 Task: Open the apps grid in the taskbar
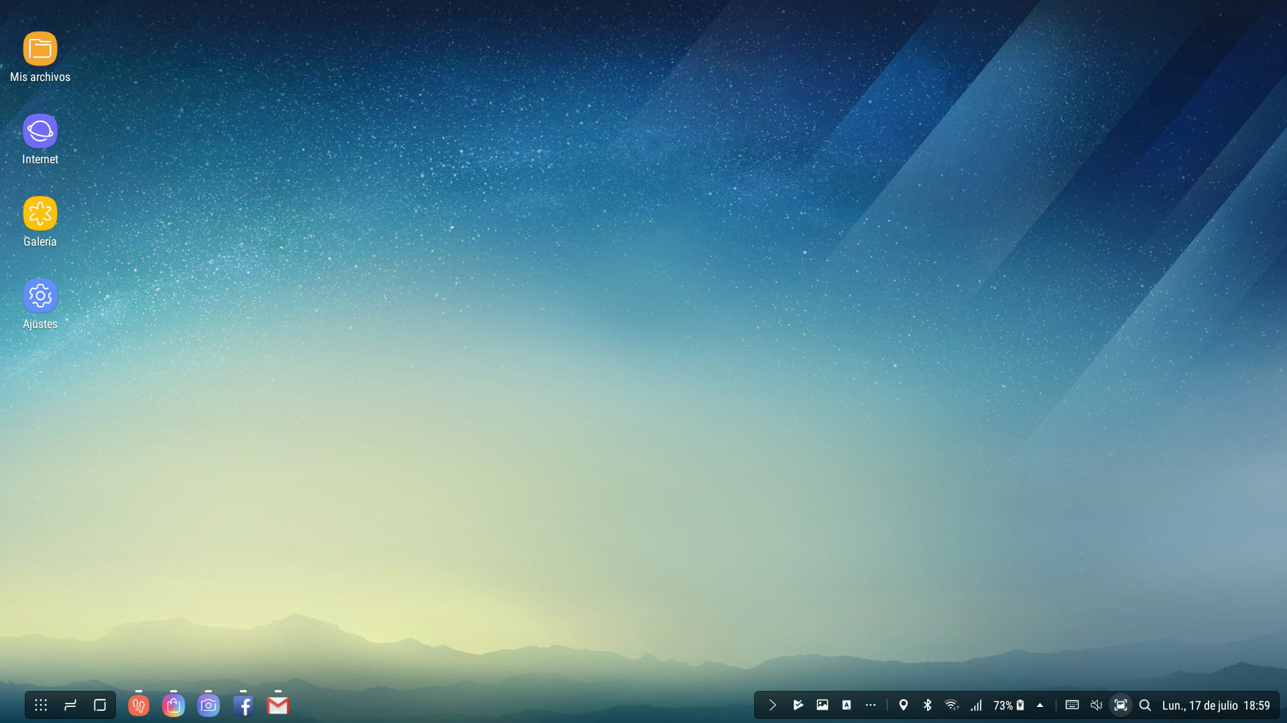click(x=41, y=705)
